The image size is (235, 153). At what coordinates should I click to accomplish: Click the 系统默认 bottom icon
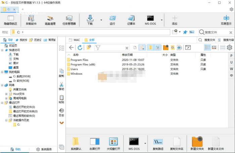[76, 143]
